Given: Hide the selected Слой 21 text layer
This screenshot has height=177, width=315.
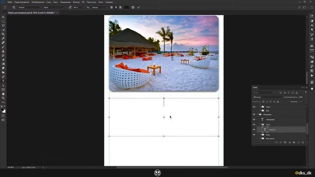Looking at the screenshot, I should tap(254, 130).
